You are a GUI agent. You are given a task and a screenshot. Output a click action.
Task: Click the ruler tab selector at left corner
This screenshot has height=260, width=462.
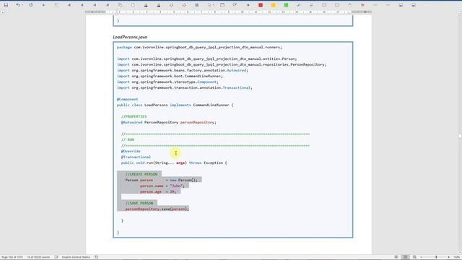click(3, 12)
